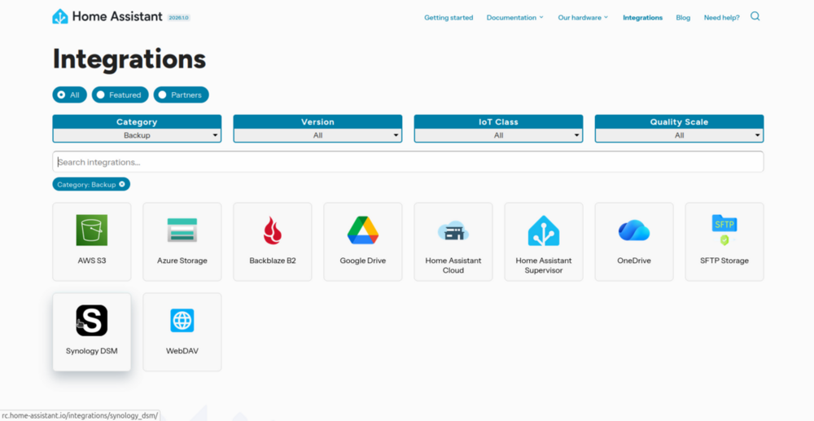The height and width of the screenshot is (421, 814).
Task: Open the Google Drive triangle icon
Action: 363,230
